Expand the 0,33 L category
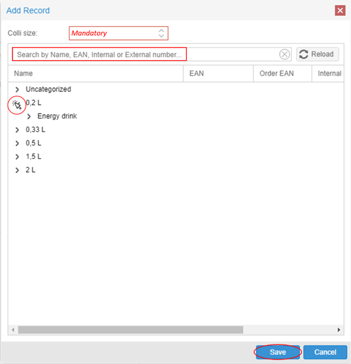The width and height of the screenshot is (351, 364). click(17, 130)
